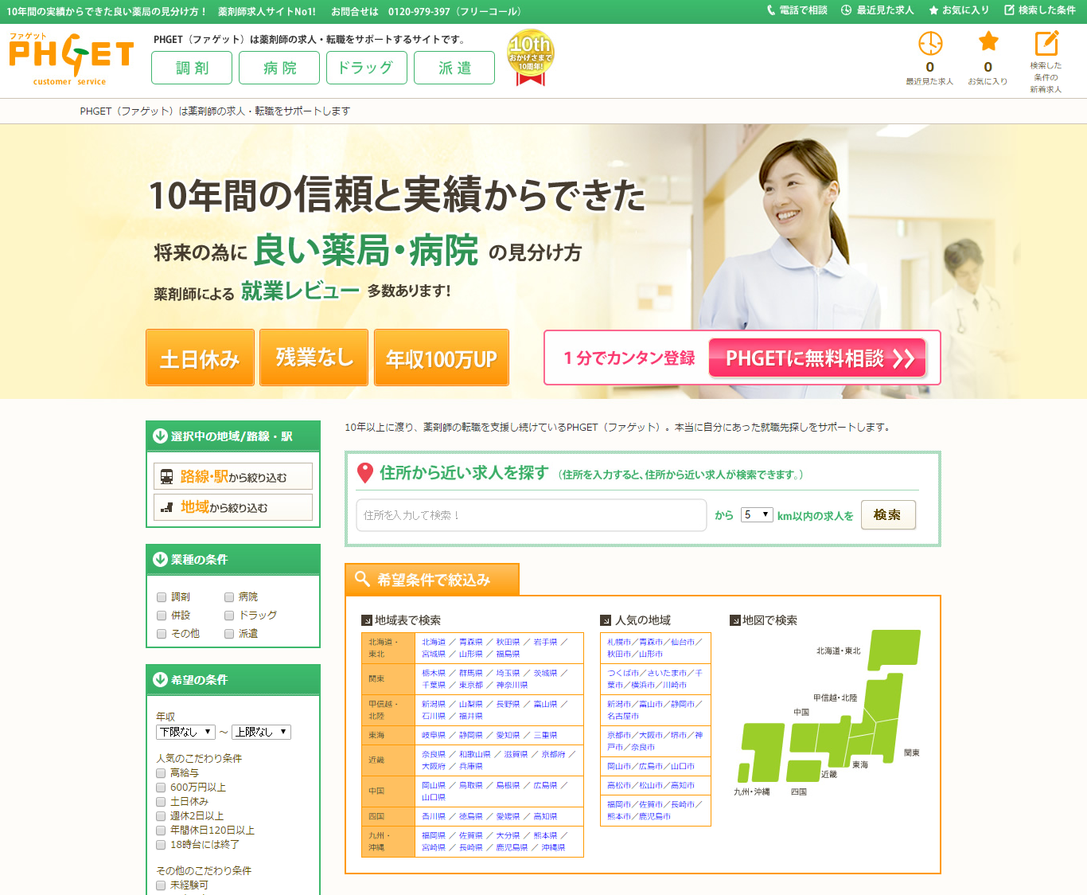This screenshot has width=1087, height=895.
Task: Open recently viewed jobs clock icon
Action: pyautogui.click(x=930, y=43)
